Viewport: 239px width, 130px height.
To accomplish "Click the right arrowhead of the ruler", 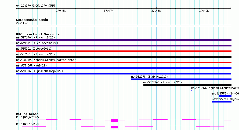I will (x=231, y=9).
